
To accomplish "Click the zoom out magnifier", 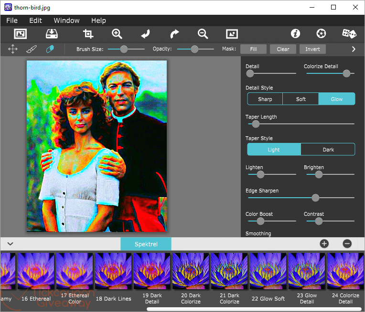I will pos(203,34).
